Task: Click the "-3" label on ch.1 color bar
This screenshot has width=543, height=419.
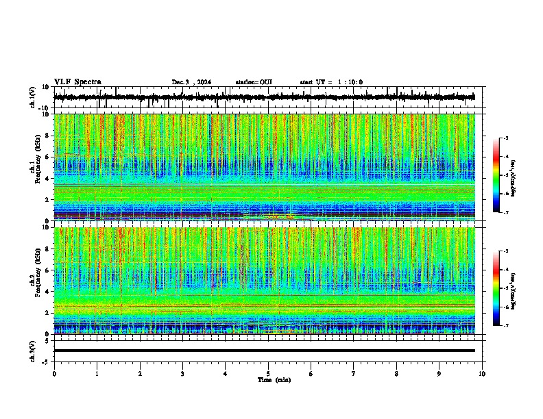Action: [x=506, y=138]
